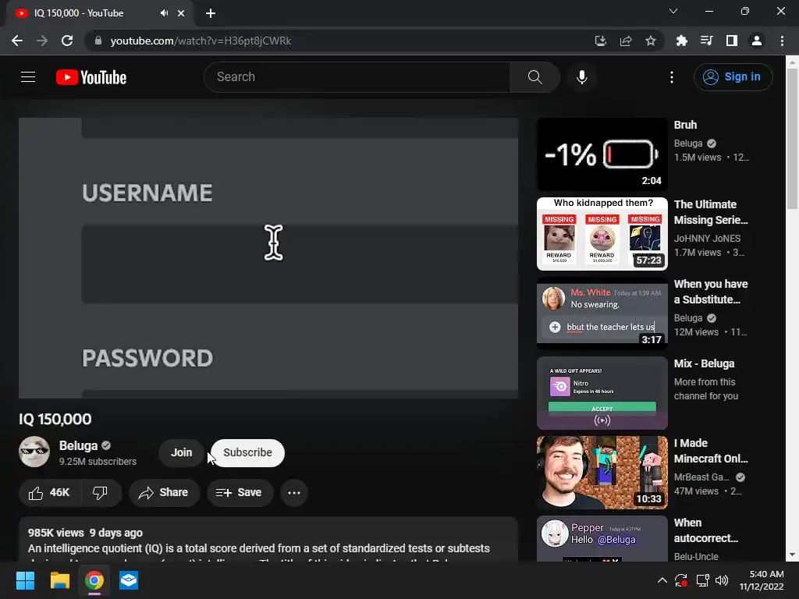Click the '9.25M subscribers' text
799x599 pixels.
pos(98,462)
